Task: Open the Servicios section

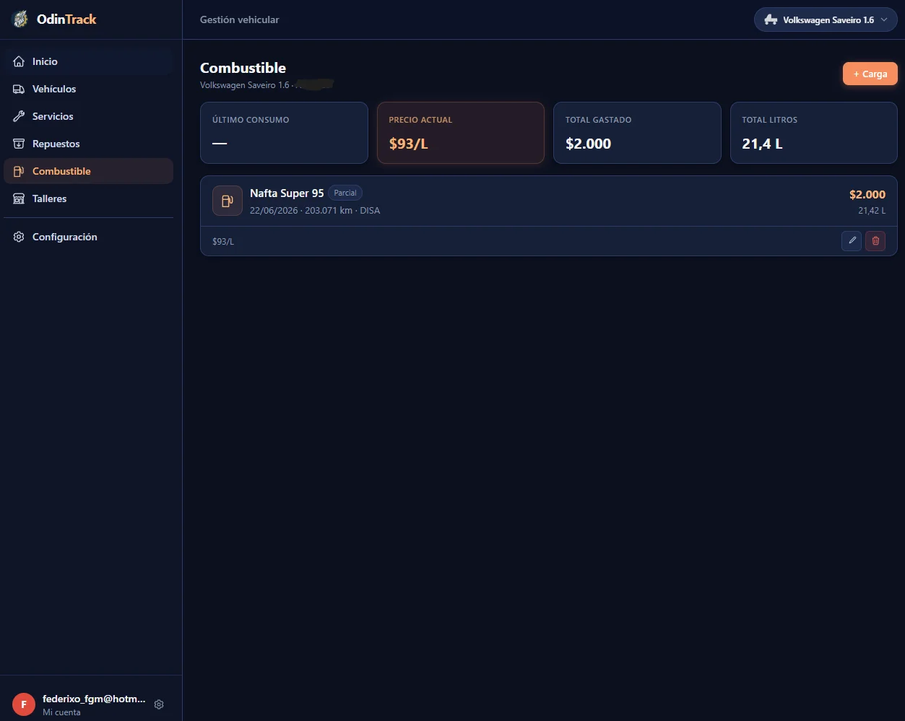Action: click(88, 116)
